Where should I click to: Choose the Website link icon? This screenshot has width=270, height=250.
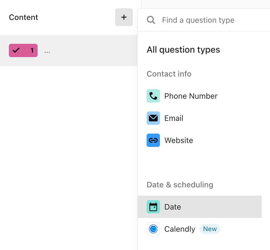click(x=153, y=140)
